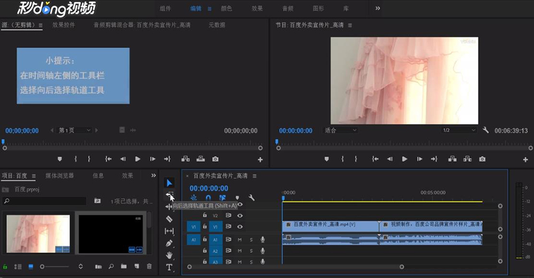Screen dimensions: 534x278
Task: Switch to 颜色 workspace
Action: [226, 9]
